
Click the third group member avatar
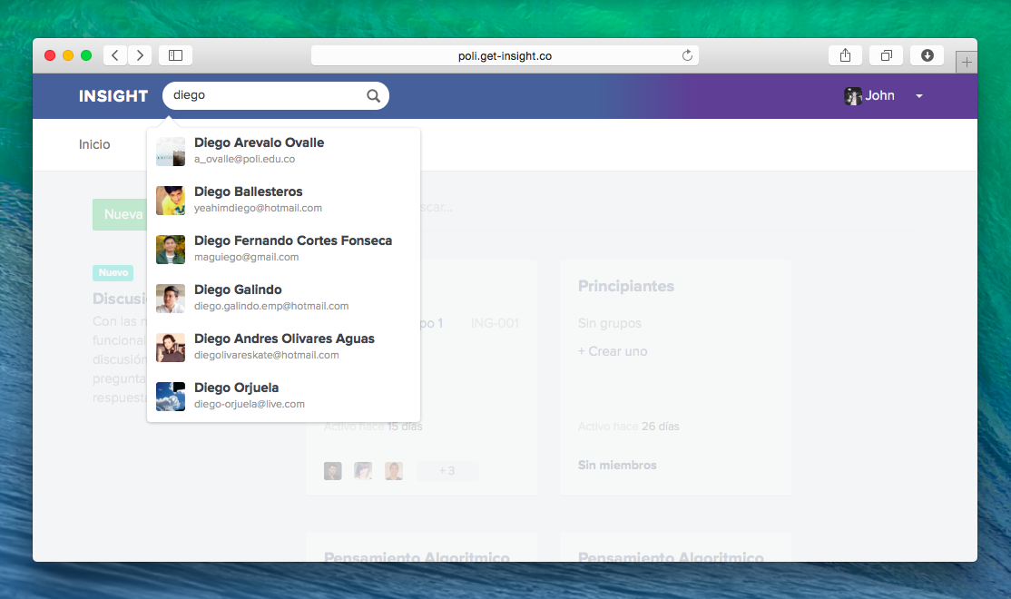point(394,471)
